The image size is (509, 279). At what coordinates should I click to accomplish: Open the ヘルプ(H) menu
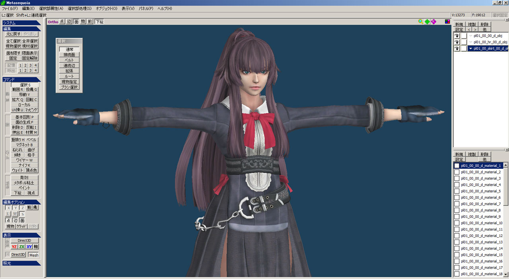click(165, 8)
